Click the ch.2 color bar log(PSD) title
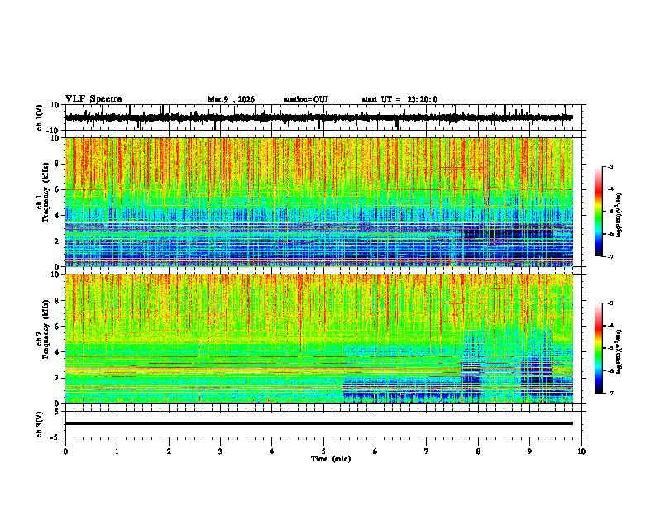 click(x=619, y=352)
